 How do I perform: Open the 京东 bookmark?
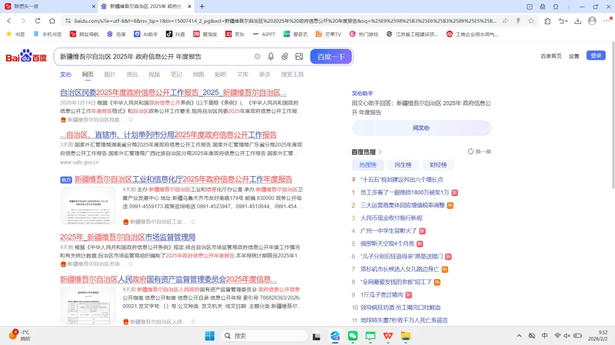click(235, 34)
